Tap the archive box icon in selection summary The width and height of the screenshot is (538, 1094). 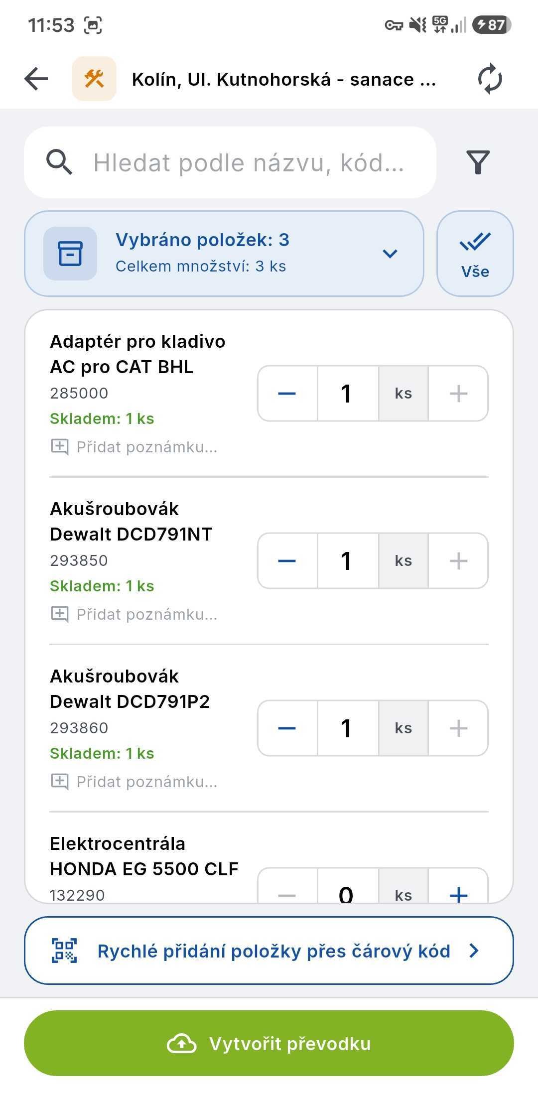pos(70,254)
